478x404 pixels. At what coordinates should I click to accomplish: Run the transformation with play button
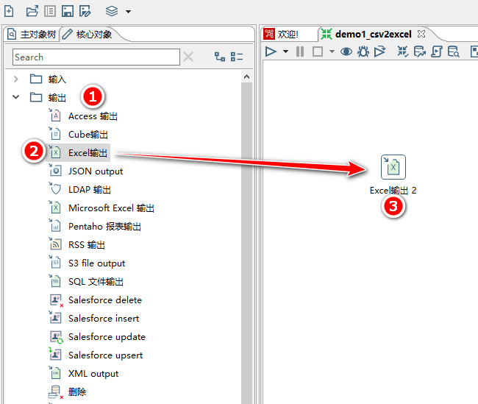pyautogui.click(x=271, y=52)
